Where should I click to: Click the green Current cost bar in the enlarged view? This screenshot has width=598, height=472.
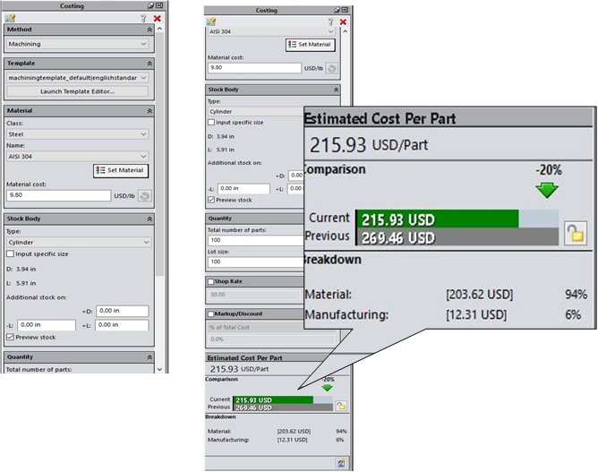[x=437, y=219]
